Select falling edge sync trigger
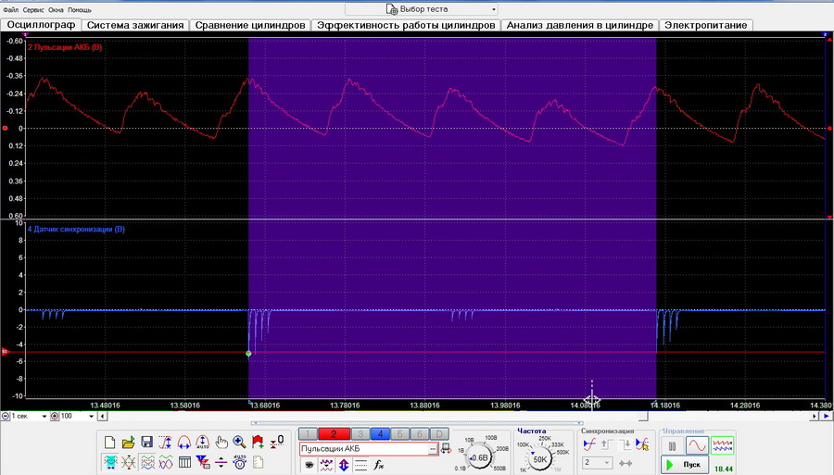834x475 pixels. 625,444
